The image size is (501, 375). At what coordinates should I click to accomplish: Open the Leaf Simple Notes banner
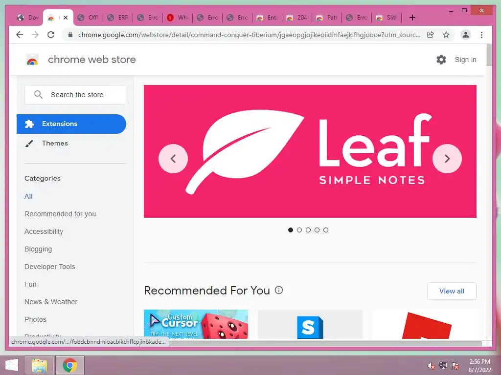coord(310,151)
